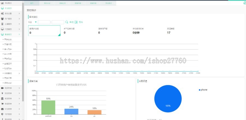The image size is (246, 120).
Task: Select the 总注册数 metric showing 17
Action: (171, 31)
